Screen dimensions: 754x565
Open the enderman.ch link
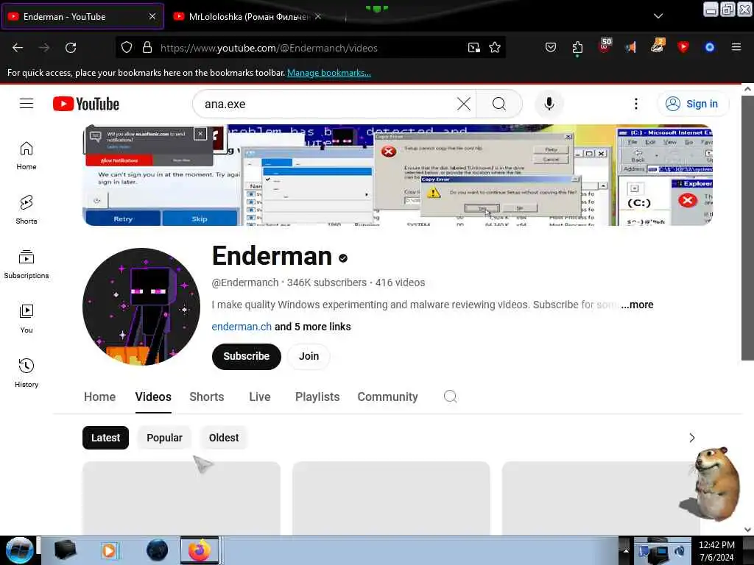(x=242, y=327)
